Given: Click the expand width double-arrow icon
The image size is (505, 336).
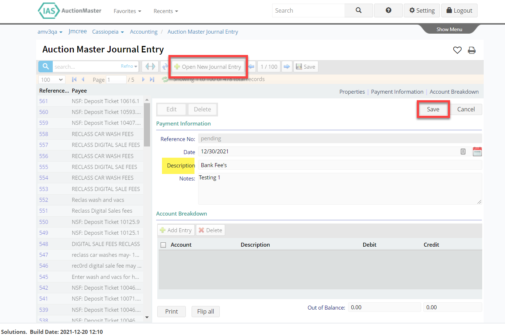Looking at the screenshot, I should coord(150,67).
